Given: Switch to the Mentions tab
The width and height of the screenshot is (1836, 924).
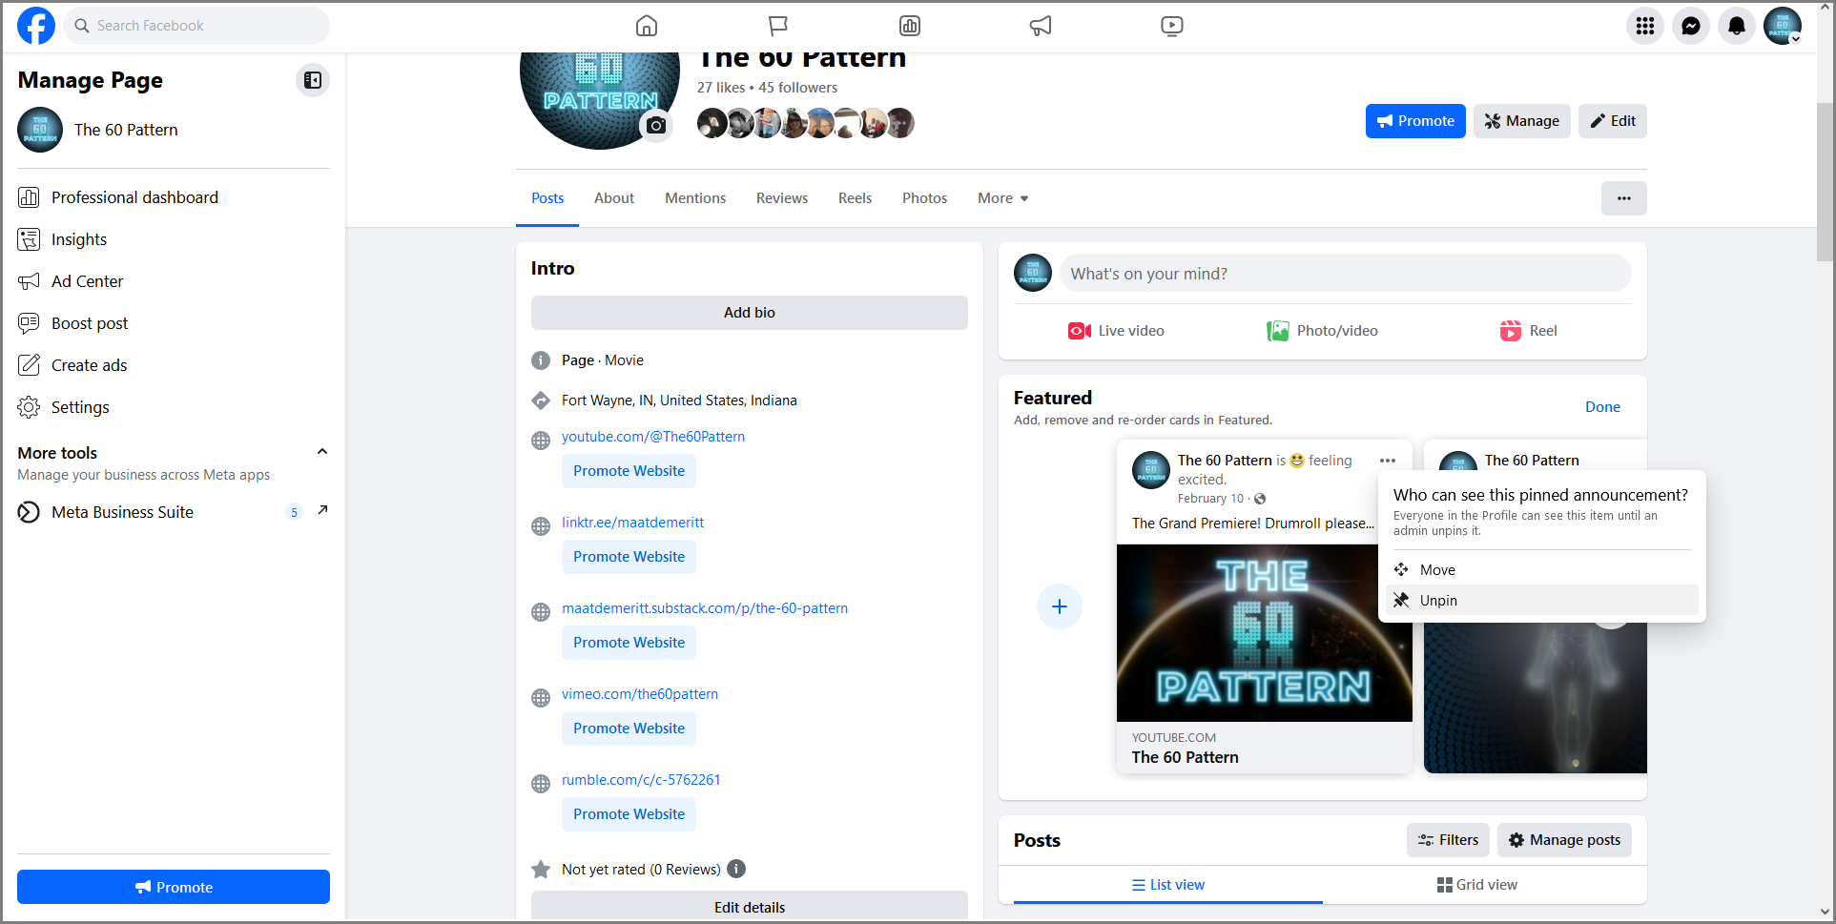Looking at the screenshot, I should coord(695,198).
